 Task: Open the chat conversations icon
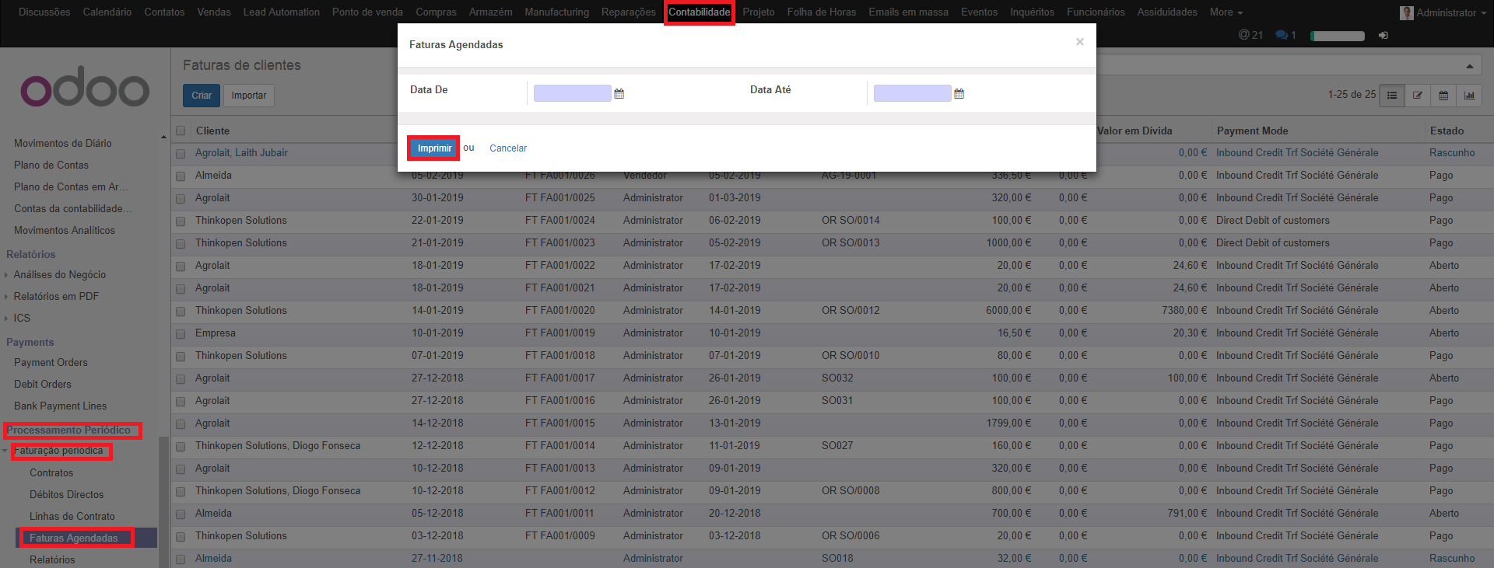point(1285,36)
